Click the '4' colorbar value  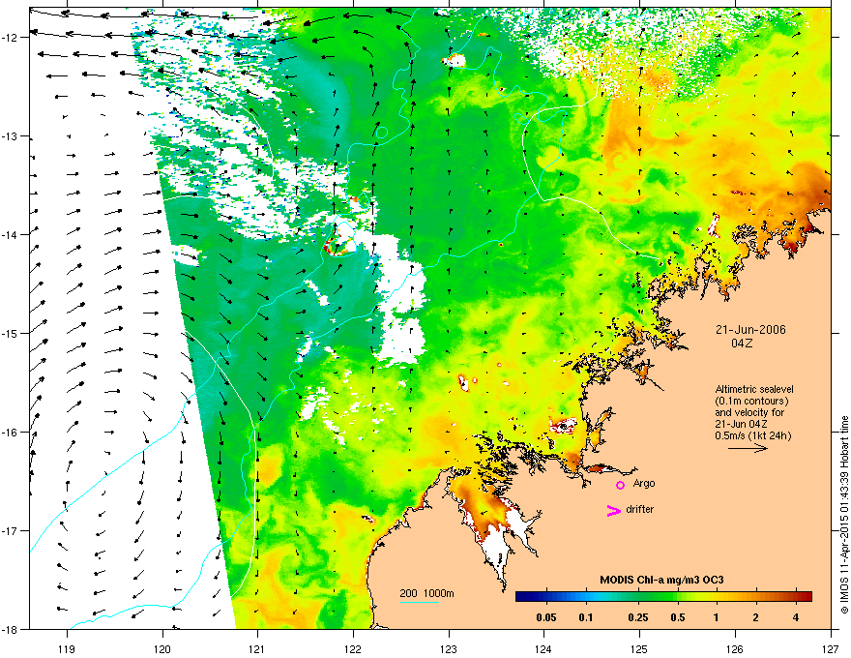tap(796, 617)
